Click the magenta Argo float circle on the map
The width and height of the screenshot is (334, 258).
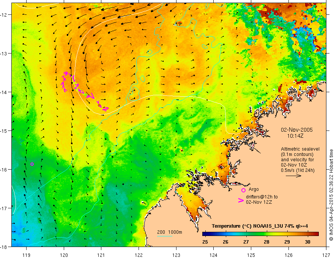click(x=32, y=164)
